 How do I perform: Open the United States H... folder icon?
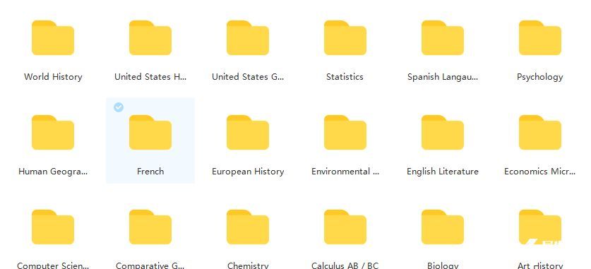coord(150,37)
